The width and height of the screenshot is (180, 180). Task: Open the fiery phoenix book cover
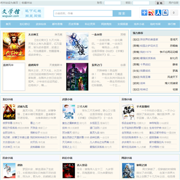point(14,46)
